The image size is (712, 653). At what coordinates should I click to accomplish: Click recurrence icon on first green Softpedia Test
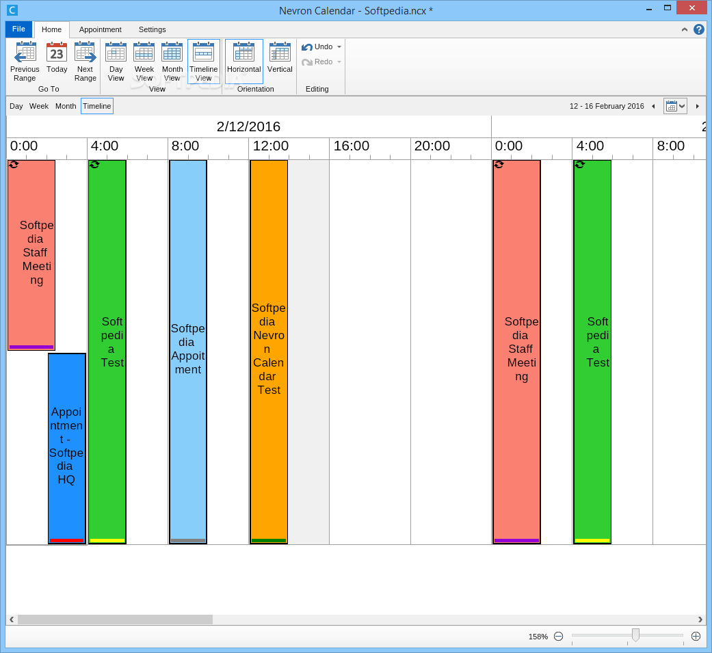[x=94, y=165]
